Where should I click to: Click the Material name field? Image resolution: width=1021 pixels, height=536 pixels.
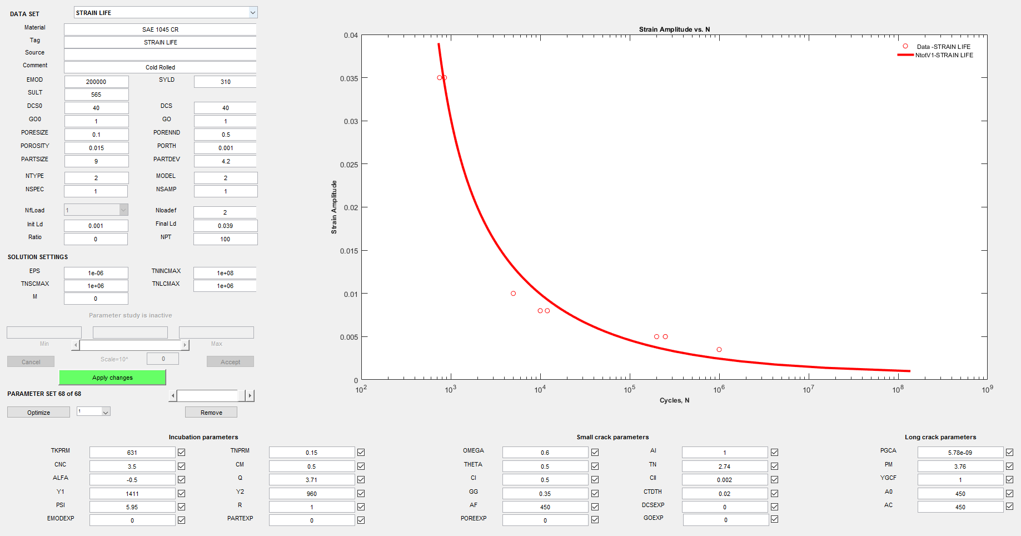[x=160, y=29]
